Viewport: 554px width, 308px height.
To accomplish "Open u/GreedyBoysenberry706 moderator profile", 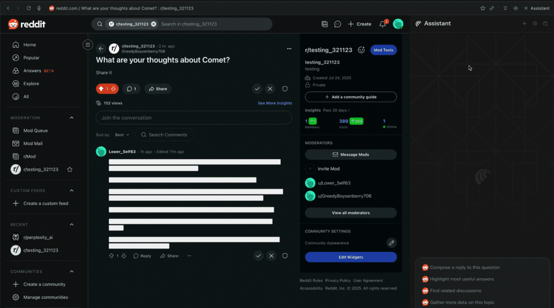I will [339, 196].
